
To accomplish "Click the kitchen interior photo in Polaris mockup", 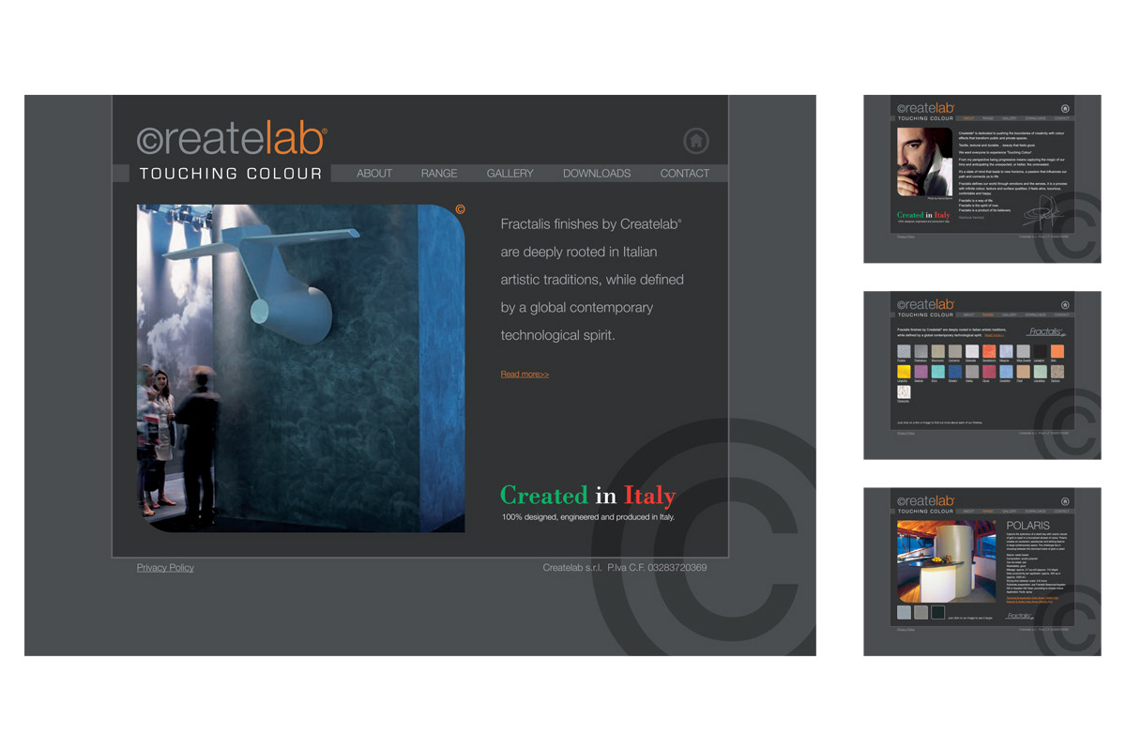I will pos(947,561).
